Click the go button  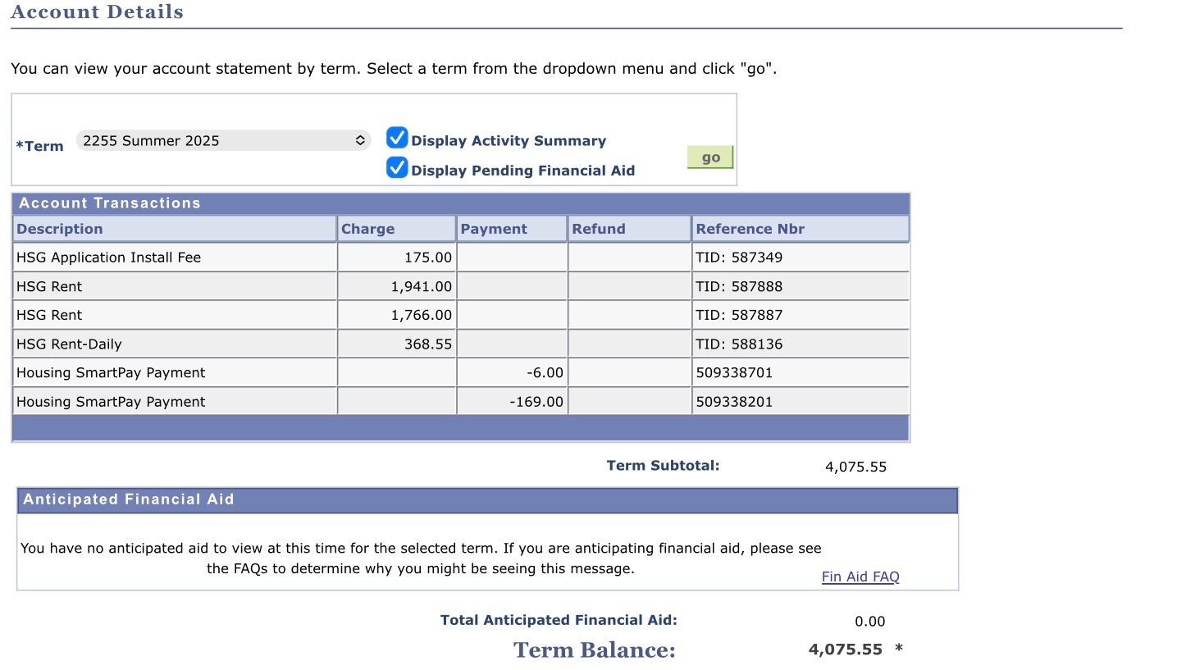coord(710,157)
